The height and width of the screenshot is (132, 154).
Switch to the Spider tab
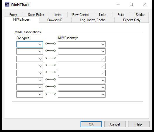coord(140,15)
